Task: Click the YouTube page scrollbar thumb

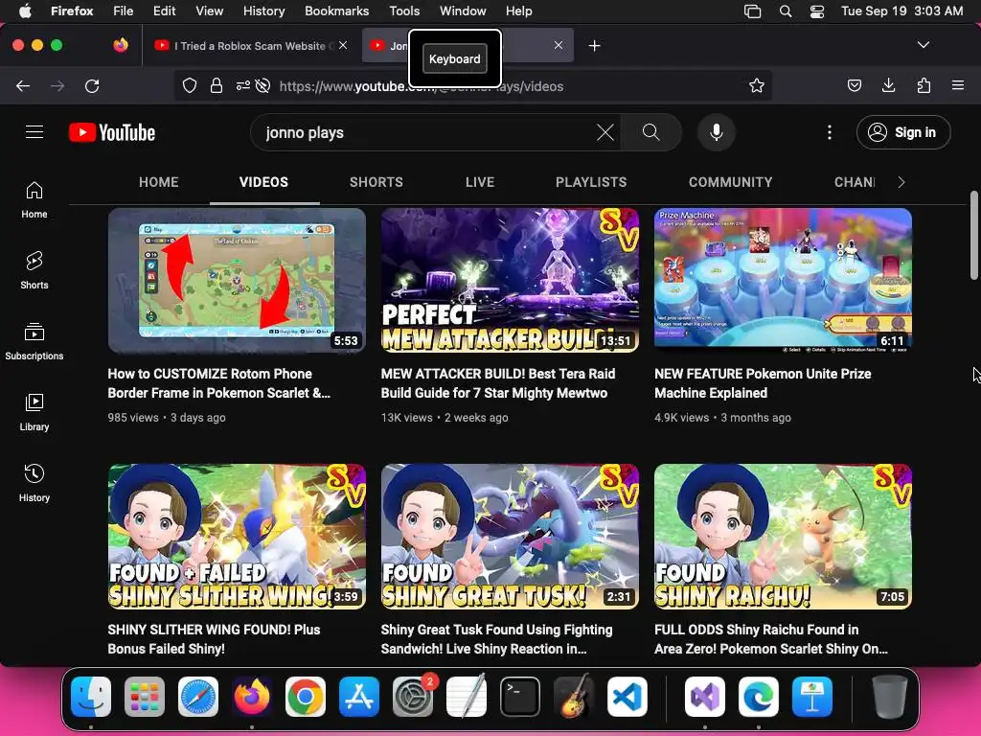Action: tap(974, 236)
